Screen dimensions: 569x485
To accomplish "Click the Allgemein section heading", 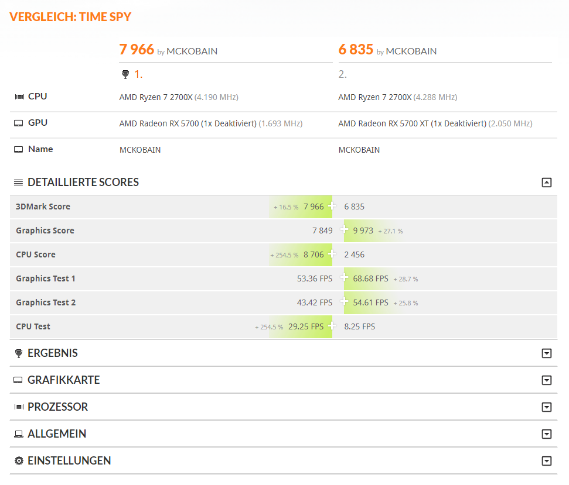I will (x=57, y=434).
